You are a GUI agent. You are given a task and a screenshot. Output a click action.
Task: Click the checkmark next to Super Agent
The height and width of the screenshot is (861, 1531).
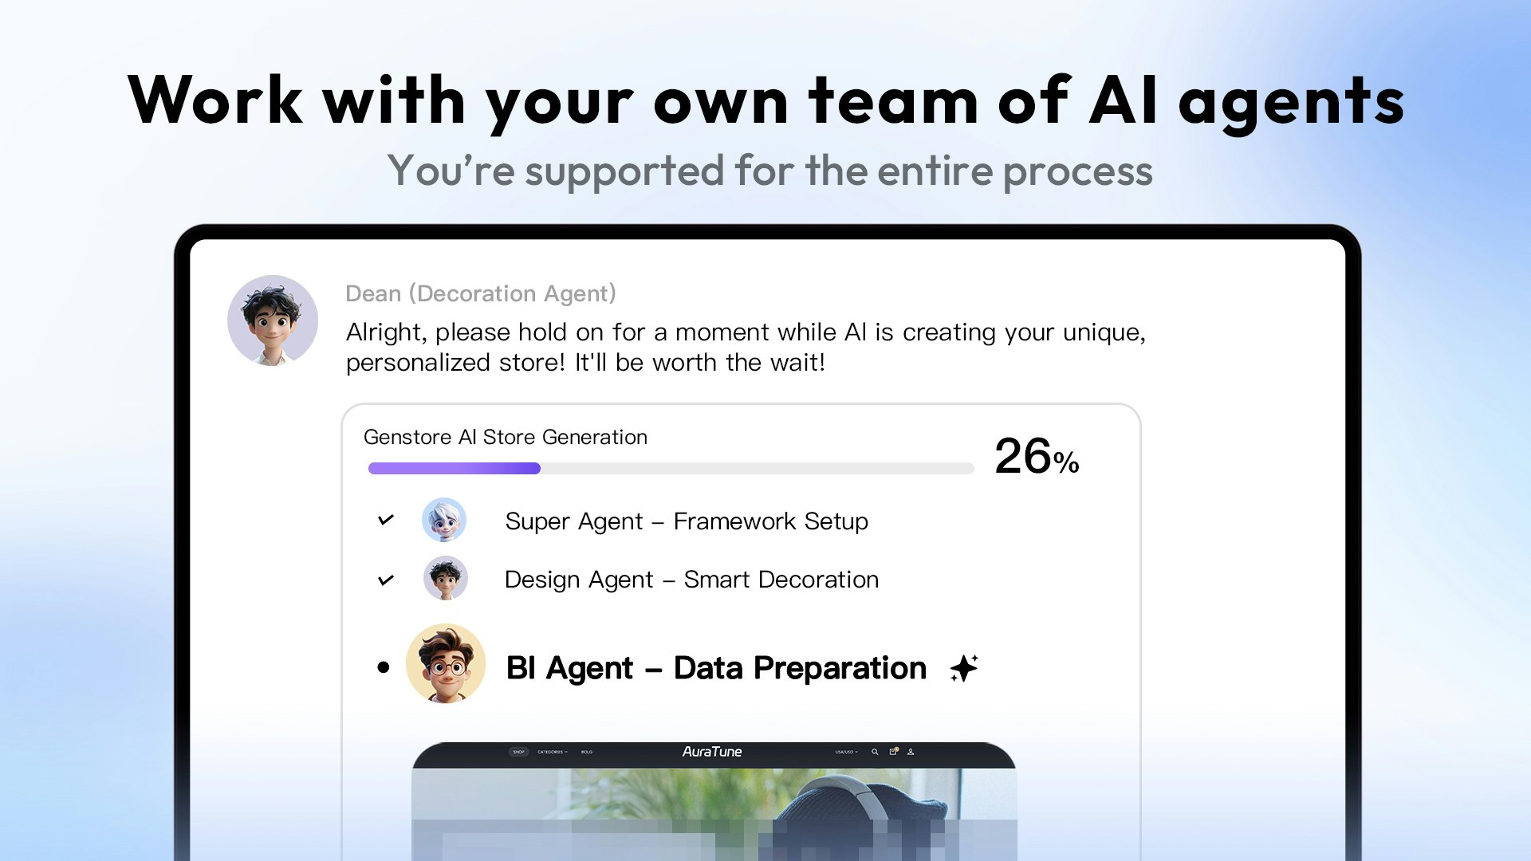(x=386, y=520)
